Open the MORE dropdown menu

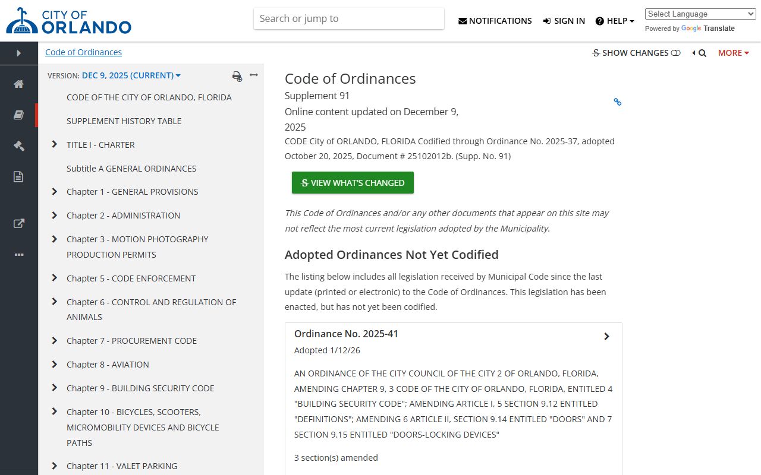pyautogui.click(x=734, y=53)
